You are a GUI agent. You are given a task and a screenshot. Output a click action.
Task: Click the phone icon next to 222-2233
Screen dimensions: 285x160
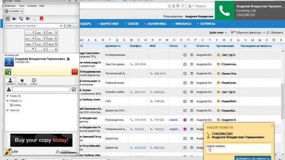coord(132,148)
